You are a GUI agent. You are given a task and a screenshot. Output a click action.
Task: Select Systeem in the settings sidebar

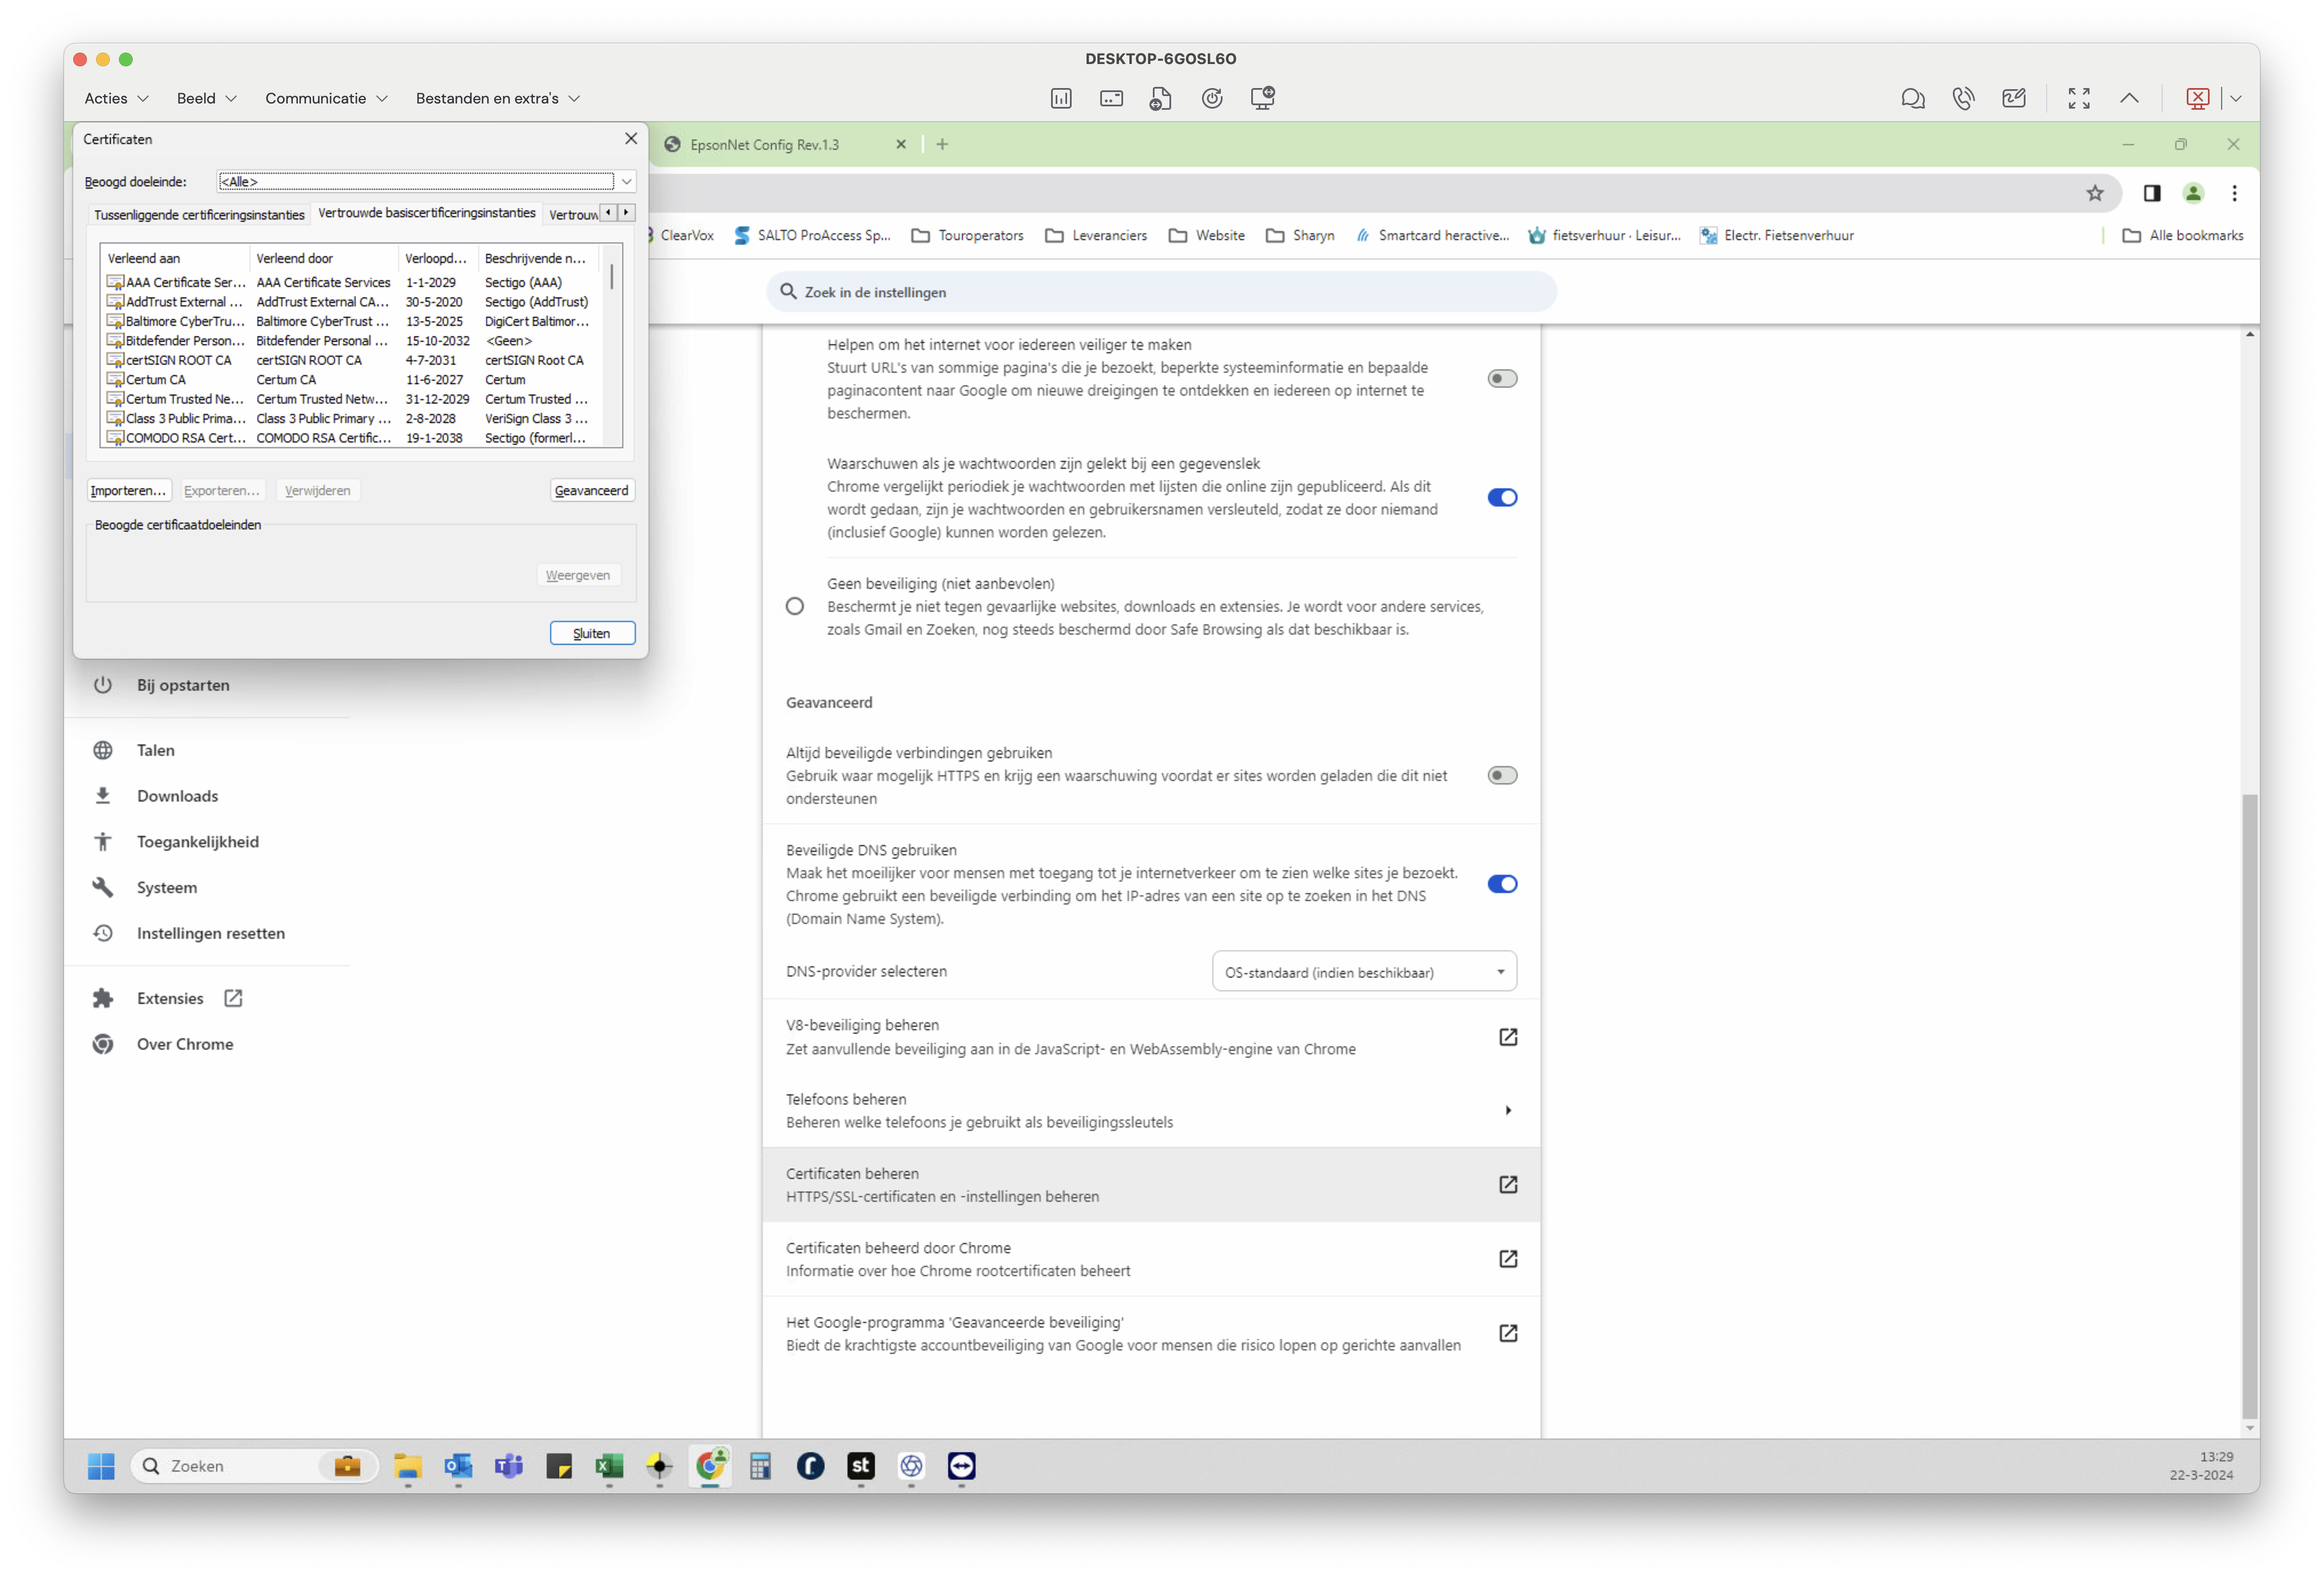pos(166,887)
